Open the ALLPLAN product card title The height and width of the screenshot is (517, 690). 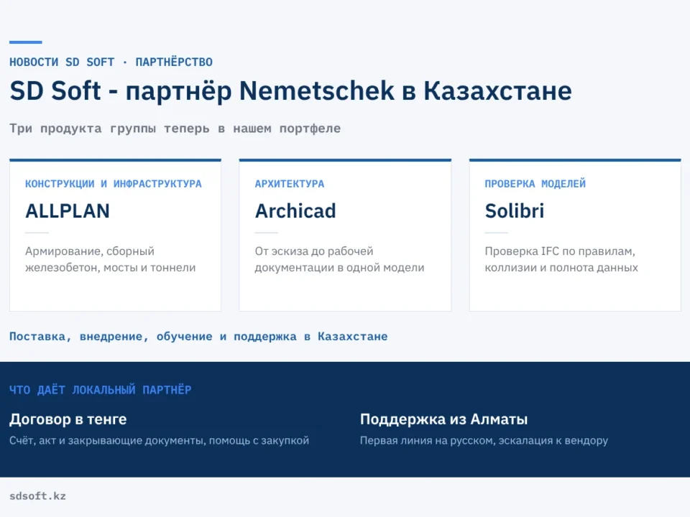click(68, 211)
